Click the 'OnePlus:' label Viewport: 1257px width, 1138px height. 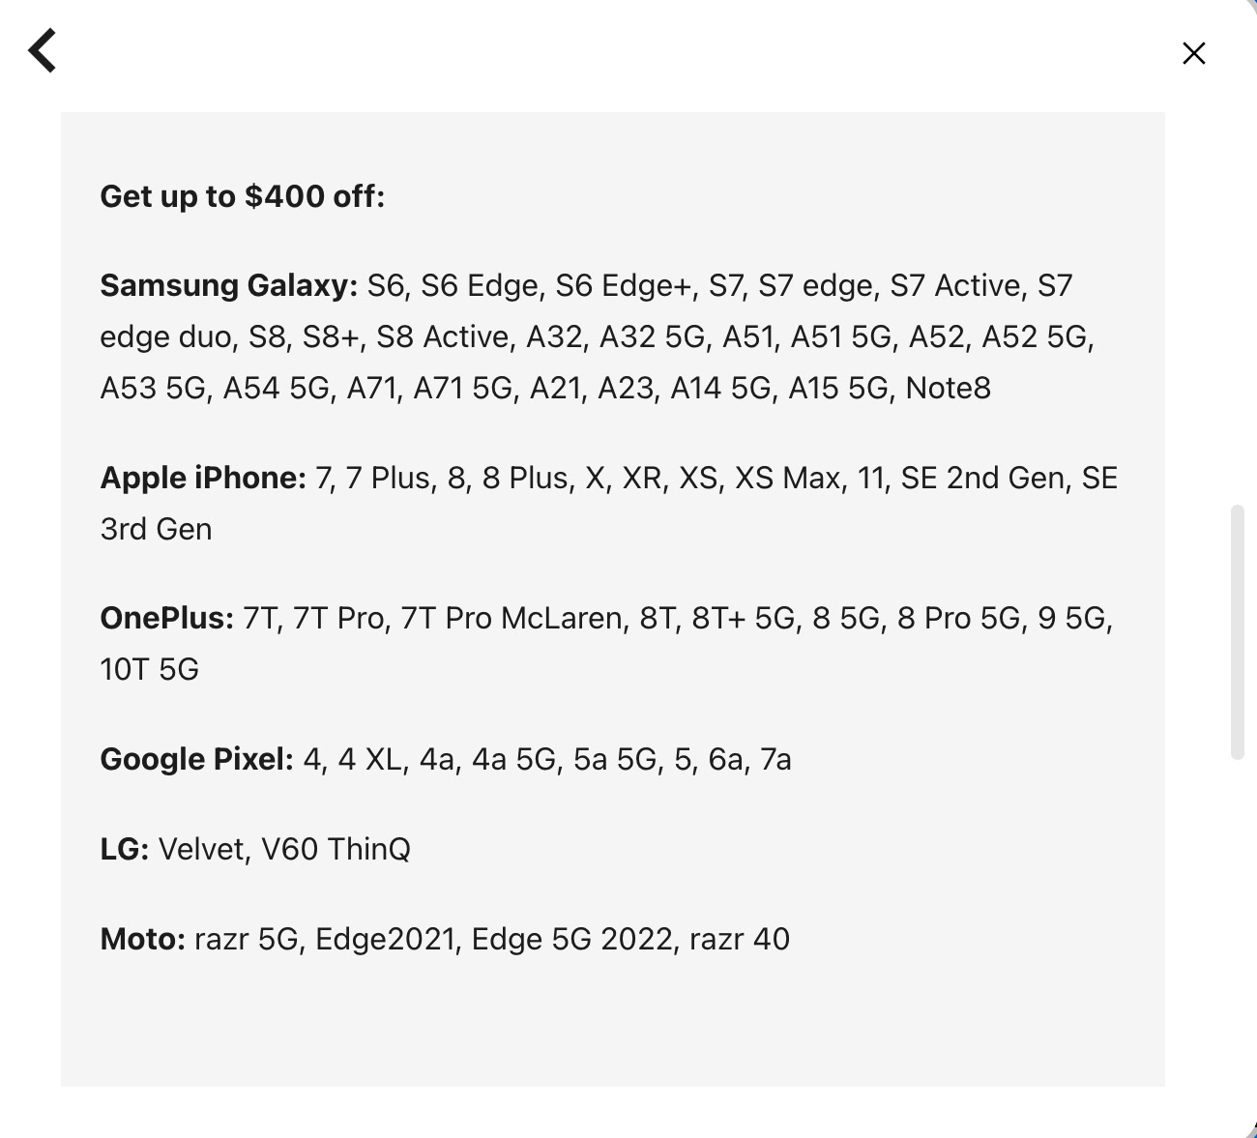click(167, 618)
